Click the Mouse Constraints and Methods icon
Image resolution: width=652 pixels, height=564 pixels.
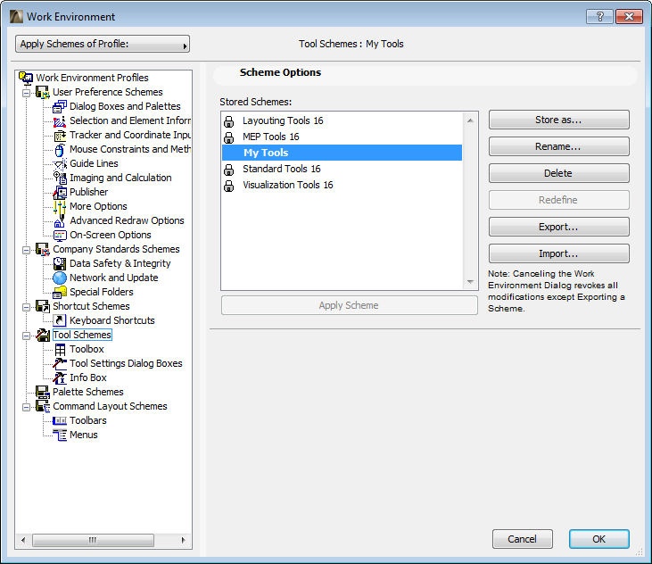coord(60,149)
